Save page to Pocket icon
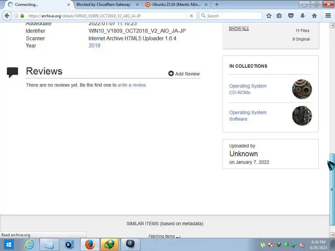 tap(291, 16)
